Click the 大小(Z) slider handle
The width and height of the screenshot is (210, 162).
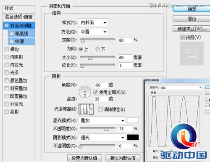(x=90, y=58)
